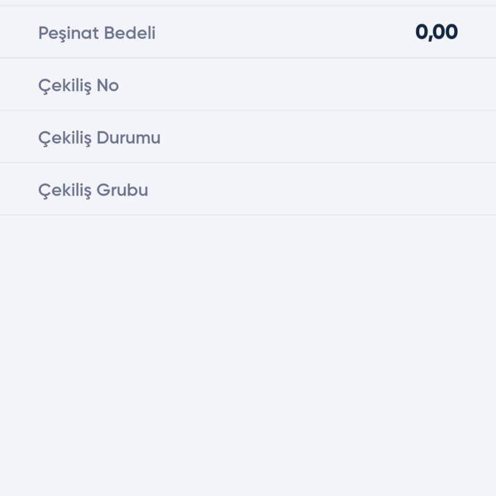Screen dimensions: 496x496
Task: Click the word "No" after Çekiliş
Action: [108, 85]
